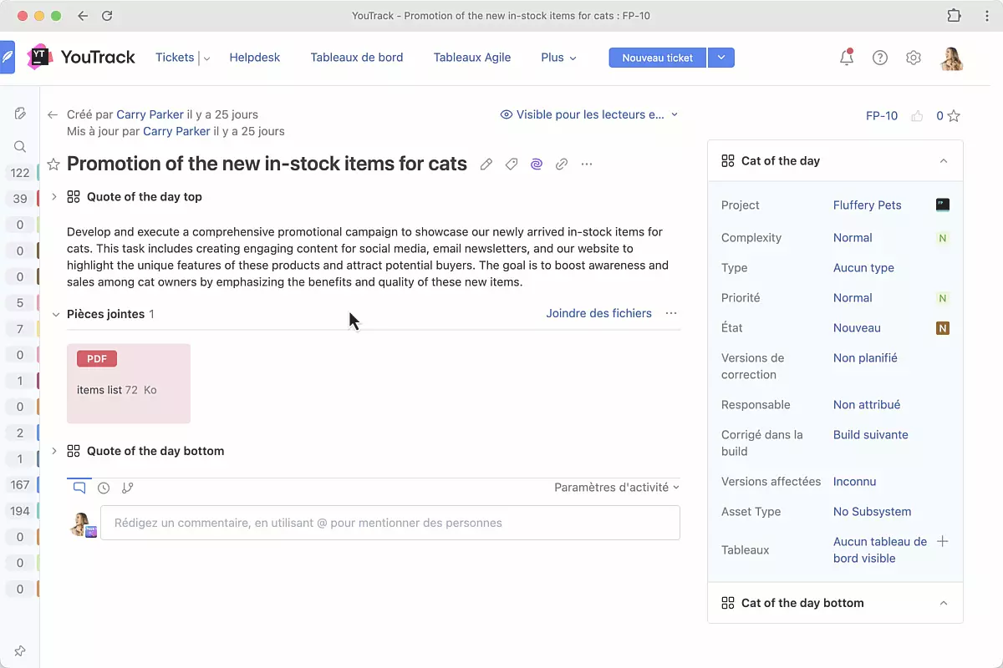This screenshot has width=1003, height=668.
Task: Click the 'Nouveau ticket' button
Action: click(657, 58)
